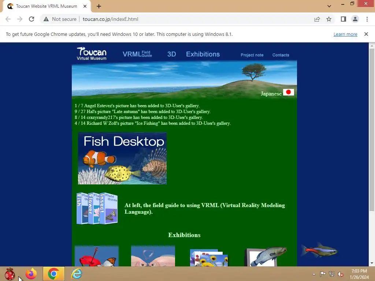Open the Insect field guide book

point(108,208)
